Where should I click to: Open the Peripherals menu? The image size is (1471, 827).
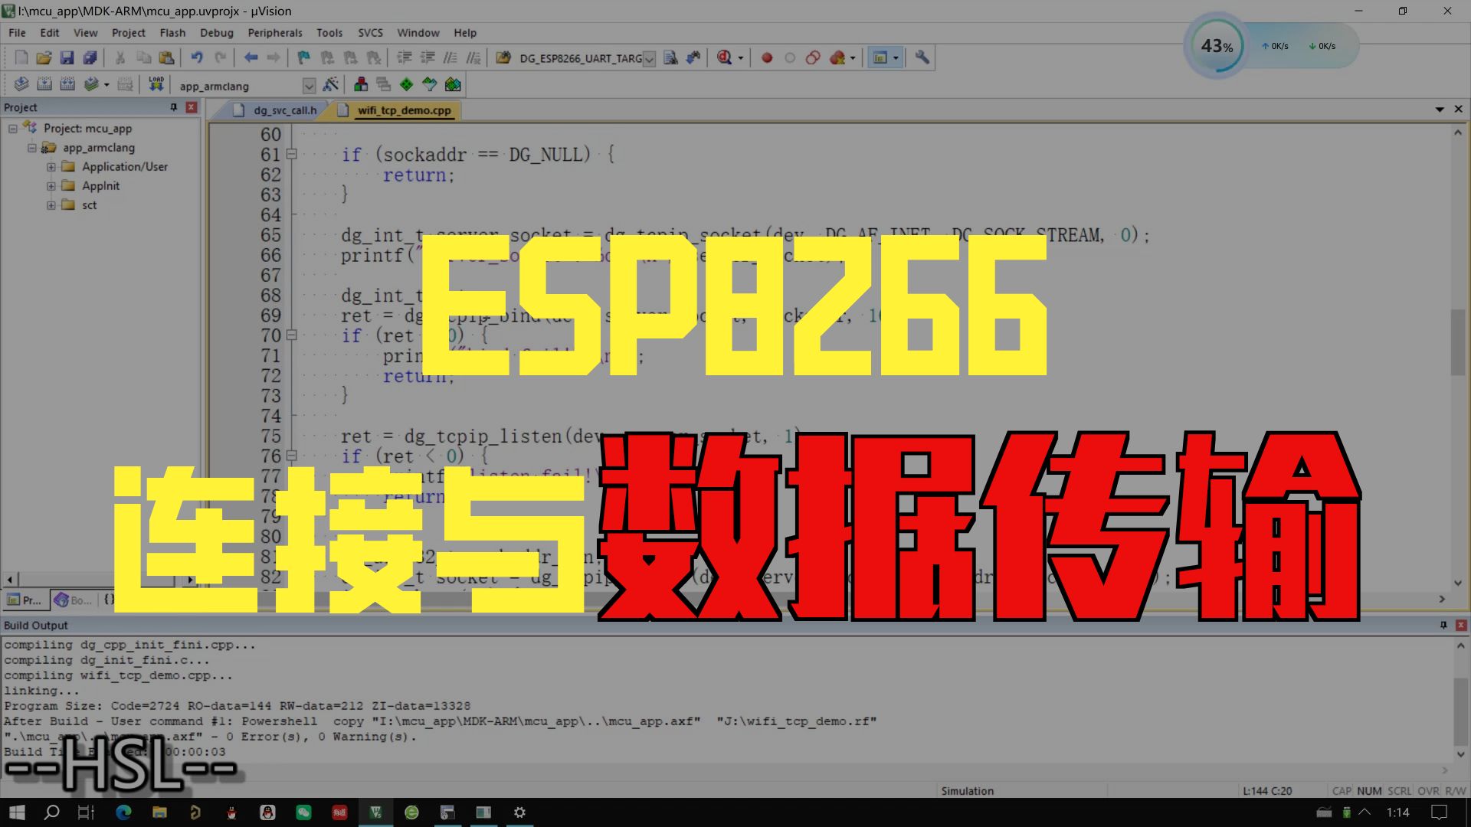pos(275,33)
